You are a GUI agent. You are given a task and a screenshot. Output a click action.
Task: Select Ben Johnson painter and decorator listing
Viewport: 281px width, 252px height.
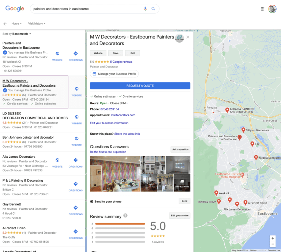tap(28, 138)
